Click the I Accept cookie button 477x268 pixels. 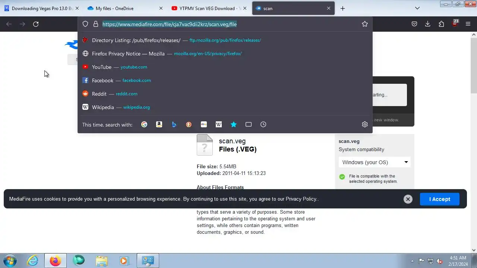tap(440, 199)
